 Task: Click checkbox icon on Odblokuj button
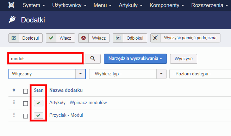pyautogui.click(x=118, y=38)
